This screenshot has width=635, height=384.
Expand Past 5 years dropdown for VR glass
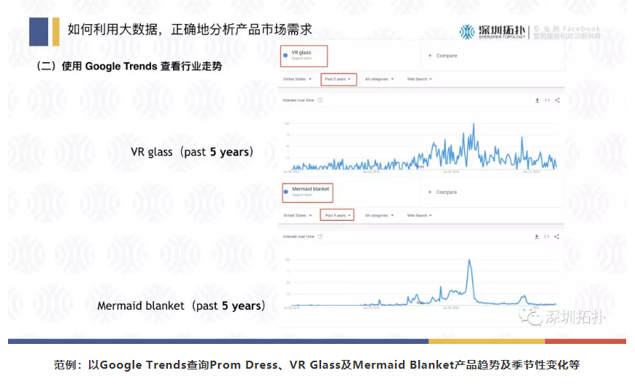coord(339,79)
